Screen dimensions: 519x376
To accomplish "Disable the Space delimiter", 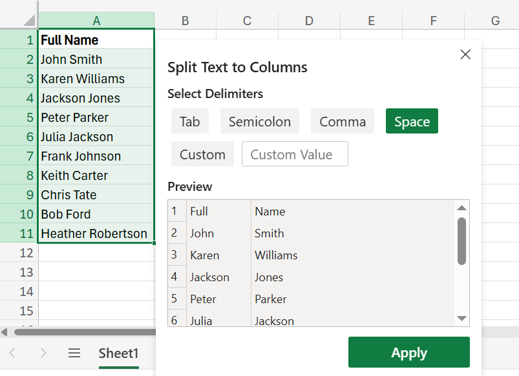I will tap(412, 121).
